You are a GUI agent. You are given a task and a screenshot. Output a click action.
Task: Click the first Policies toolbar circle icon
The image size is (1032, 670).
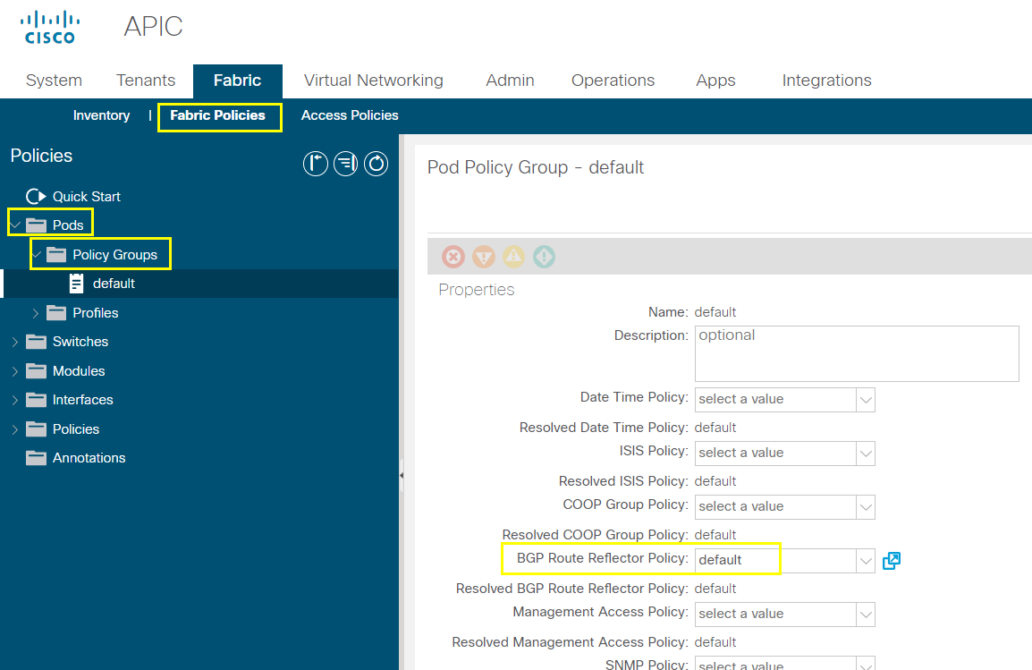pyautogui.click(x=316, y=163)
